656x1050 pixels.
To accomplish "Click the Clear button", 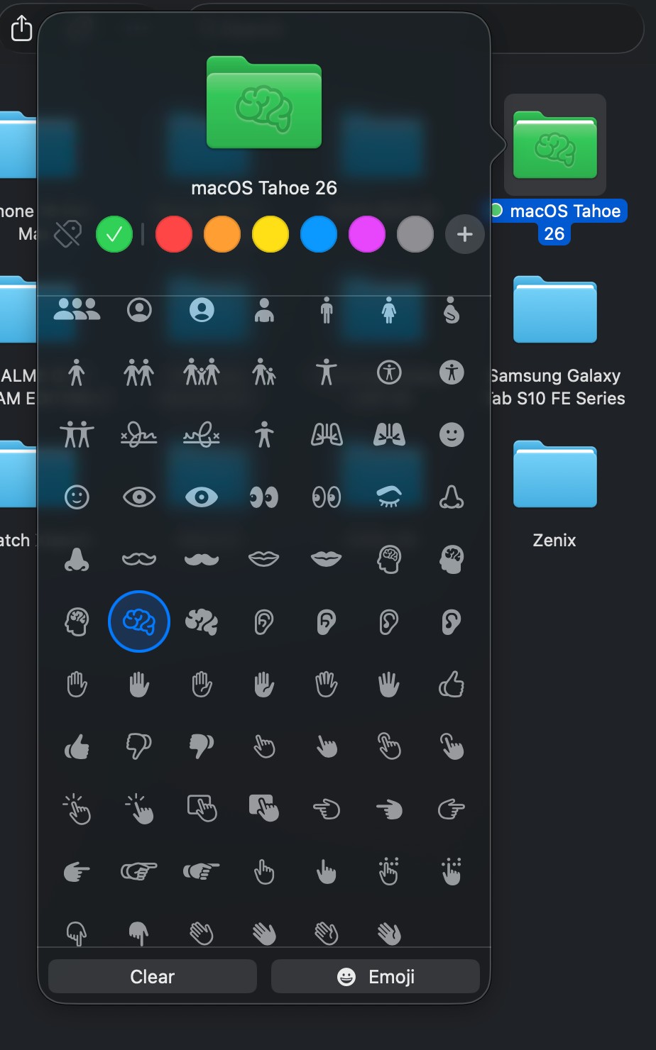I will tap(153, 976).
